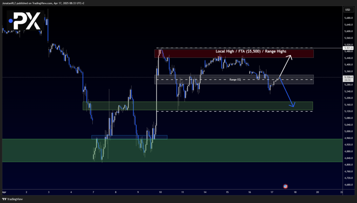357x203 pixels.
Task: Click the 4,800.0 price axis label
Action: (x=349, y=165)
